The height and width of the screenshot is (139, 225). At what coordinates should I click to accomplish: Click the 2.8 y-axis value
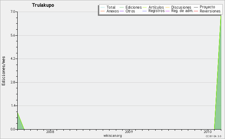click(13, 82)
